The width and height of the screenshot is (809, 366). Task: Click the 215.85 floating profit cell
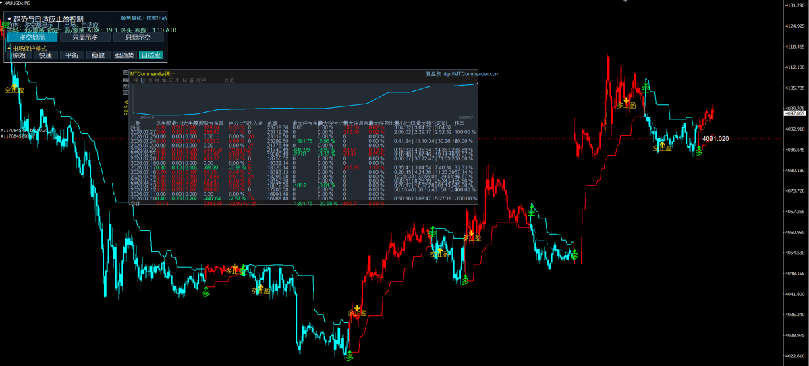point(351,168)
